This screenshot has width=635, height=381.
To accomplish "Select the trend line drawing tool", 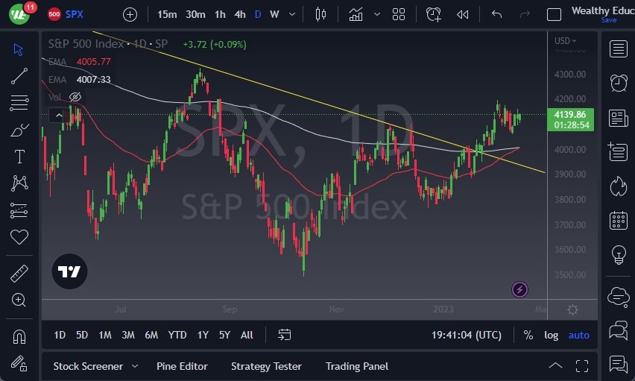I will click(19, 75).
